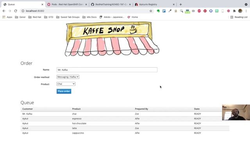The width and height of the screenshot is (250, 141).
Task: Click Zoe in the chai row
Action: 137,114
